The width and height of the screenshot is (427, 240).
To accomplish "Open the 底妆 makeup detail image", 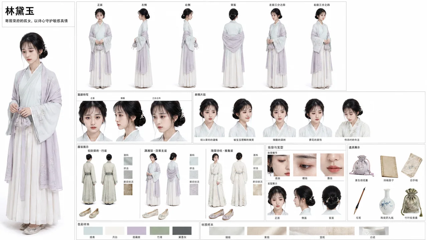I will click(278, 165).
